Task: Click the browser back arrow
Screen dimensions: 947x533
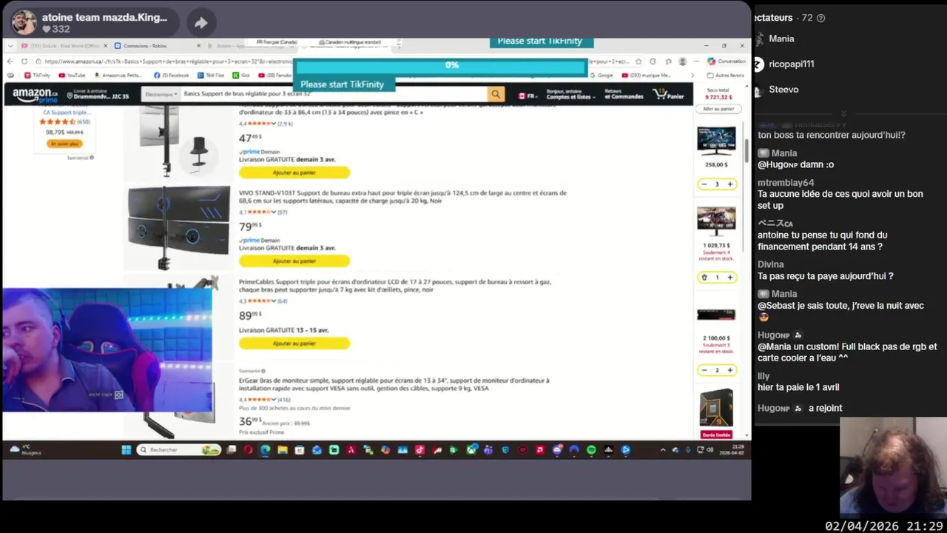Action: coord(10,61)
